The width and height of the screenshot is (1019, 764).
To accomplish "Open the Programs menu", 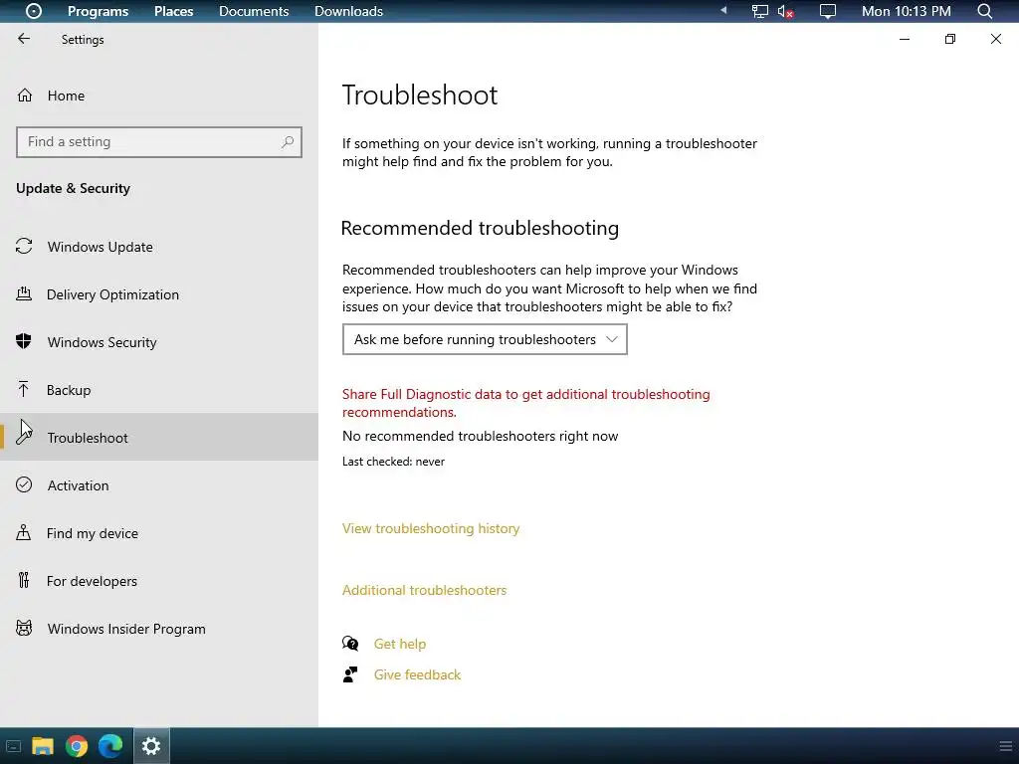I will pyautogui.click(x=99, y=11).
